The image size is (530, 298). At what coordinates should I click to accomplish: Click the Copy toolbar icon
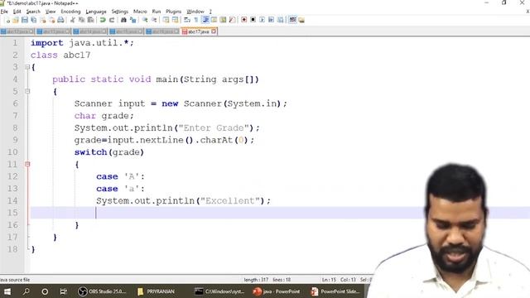(x=81, y=20)
